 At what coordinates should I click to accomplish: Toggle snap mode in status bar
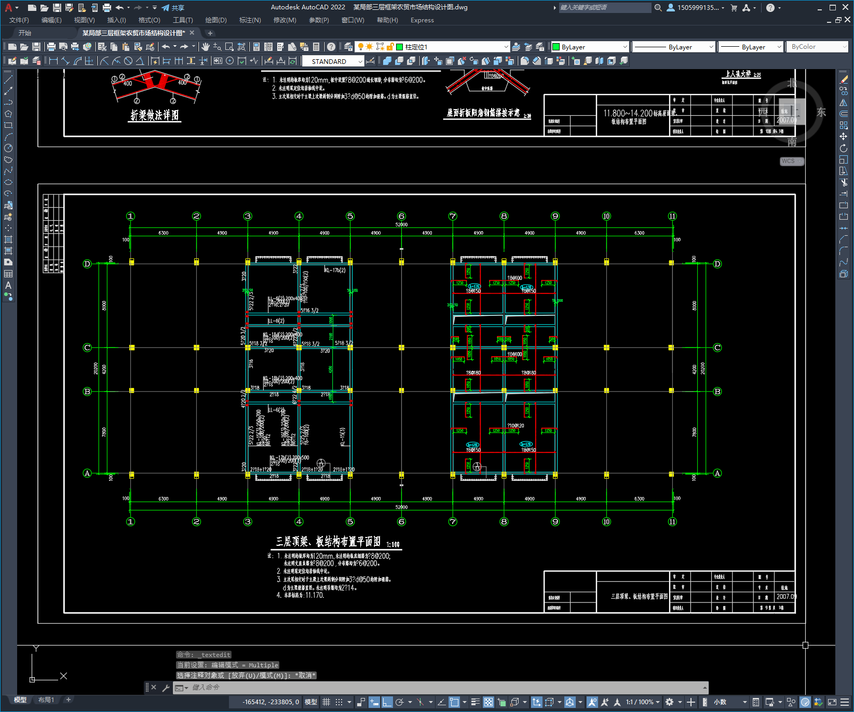click(x=339, y=702)
